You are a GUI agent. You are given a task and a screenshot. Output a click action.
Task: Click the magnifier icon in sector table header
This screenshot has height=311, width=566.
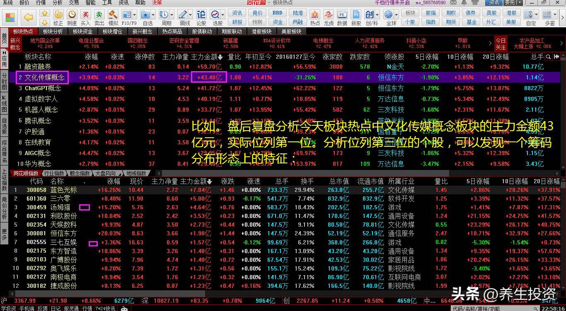[548, 57]
